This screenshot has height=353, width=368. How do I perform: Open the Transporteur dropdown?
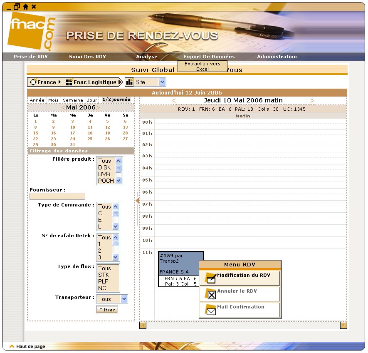click(124, 299)
